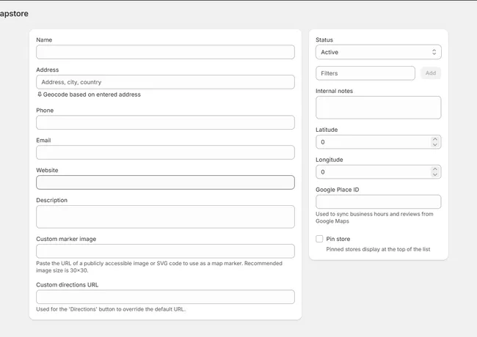Image resolution: width=477 pixels, height=337 pixels.
Task: Click the Google Place ID field
Action: [379, 202]
